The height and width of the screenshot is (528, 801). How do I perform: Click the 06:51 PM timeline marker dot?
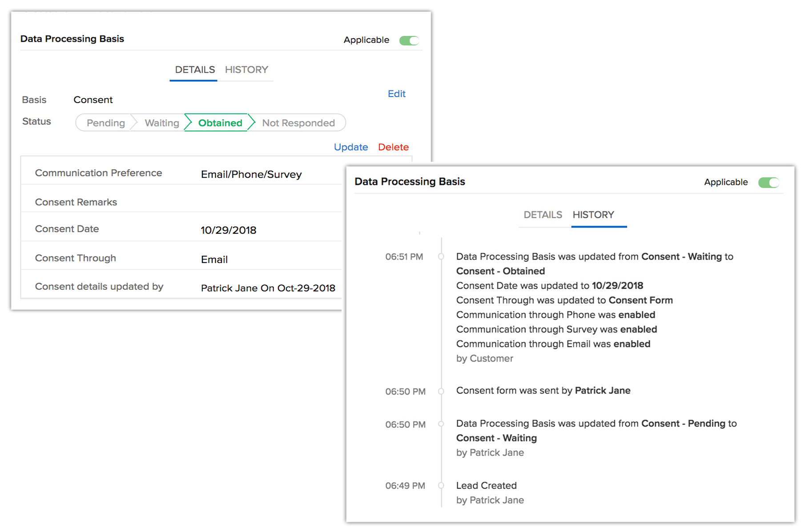441,256
